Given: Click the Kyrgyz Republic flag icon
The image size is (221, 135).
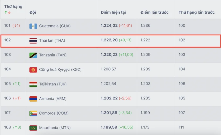Looking at the screenshot, I should 33,70.
